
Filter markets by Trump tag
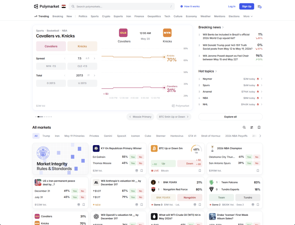46,136
